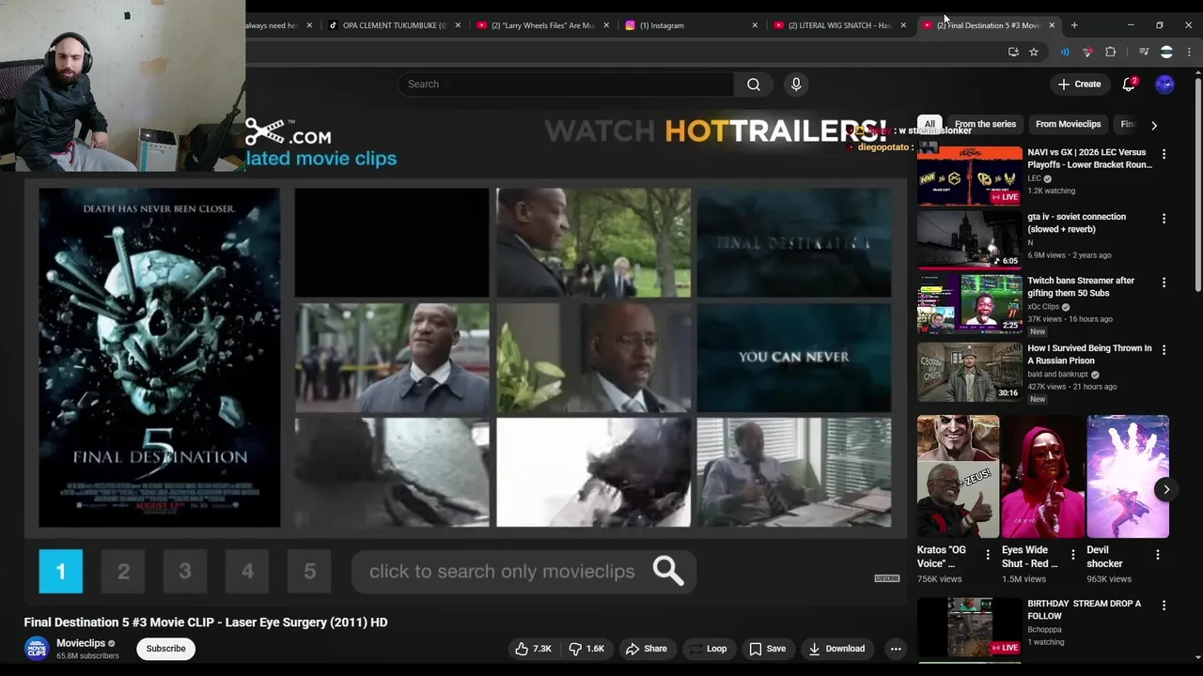
Task: Open options for BIRTHDAY STREAM video
Action: [x=1164, y=606]
